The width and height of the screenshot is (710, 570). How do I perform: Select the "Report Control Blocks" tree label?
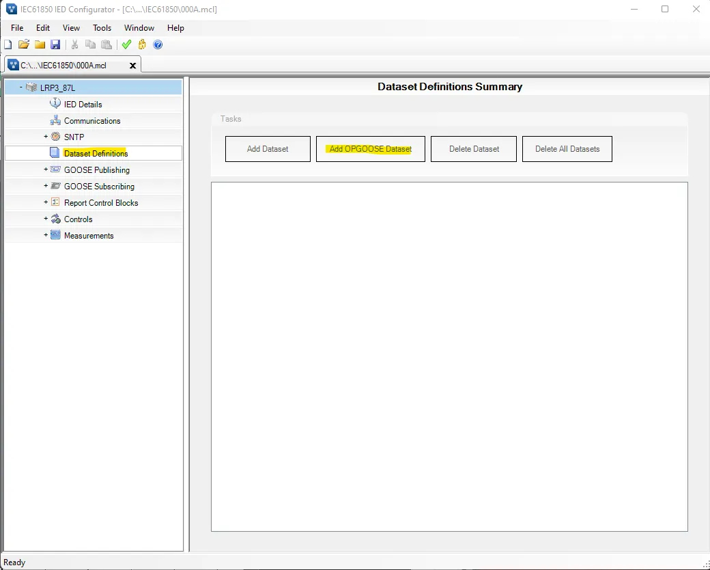(x=101, y=203)
